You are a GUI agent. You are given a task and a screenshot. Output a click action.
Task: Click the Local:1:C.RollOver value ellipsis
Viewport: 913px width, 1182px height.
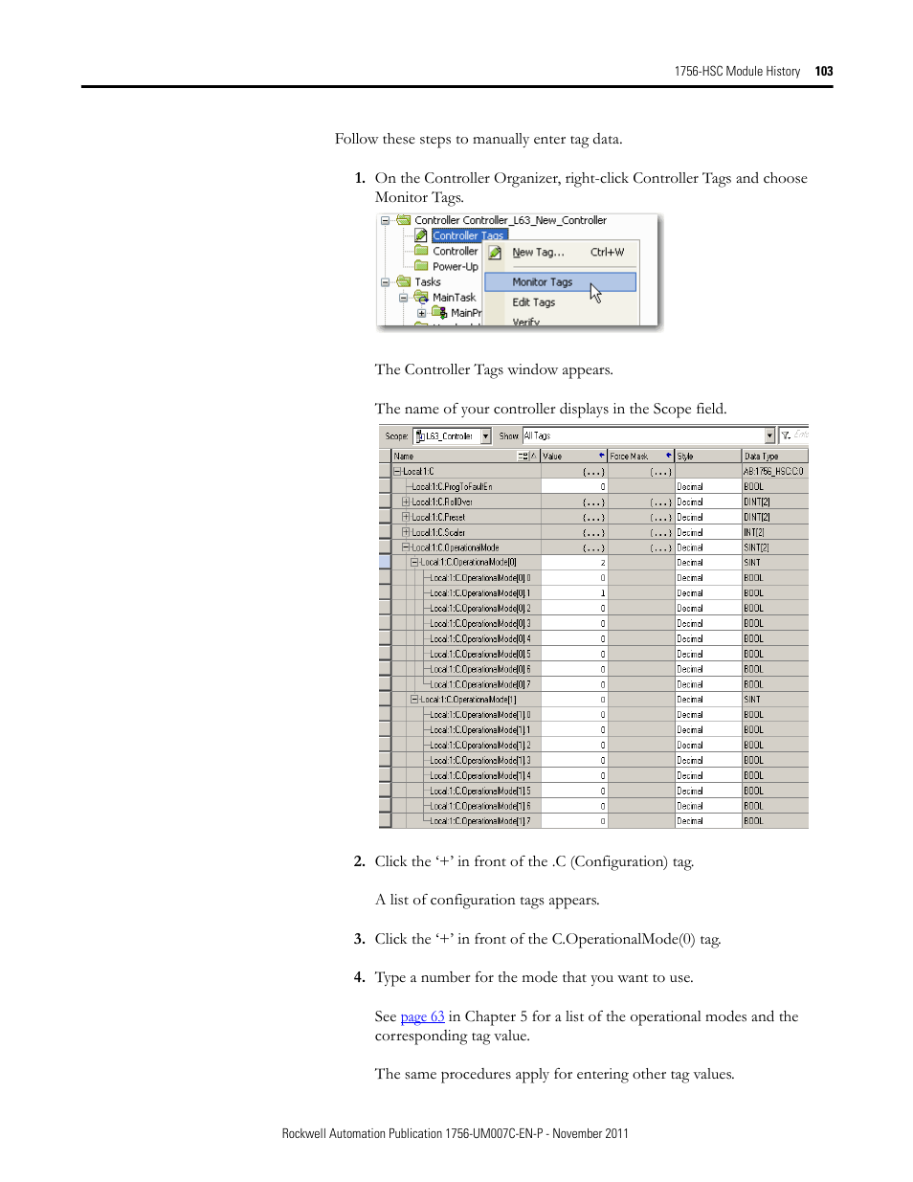[x=593, y=502]
